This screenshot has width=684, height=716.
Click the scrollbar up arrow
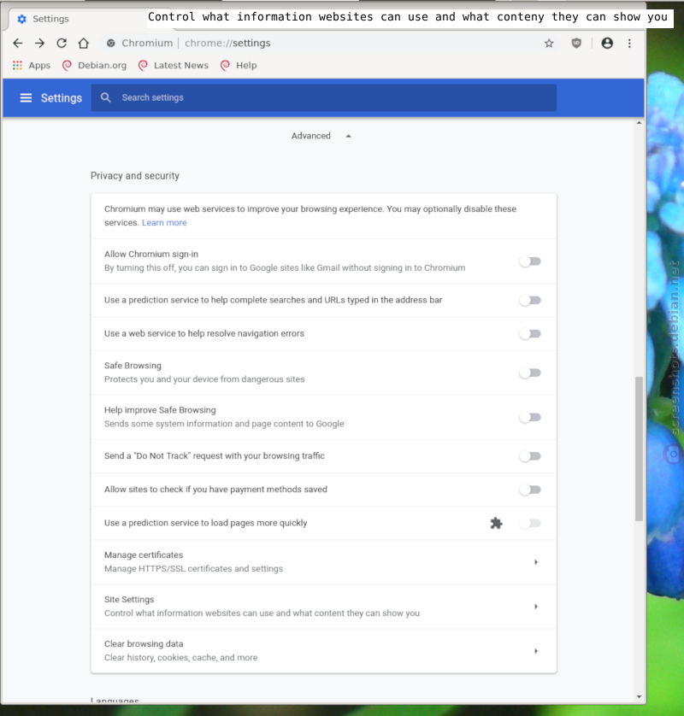pyautogui.click(x=639, y=123)
